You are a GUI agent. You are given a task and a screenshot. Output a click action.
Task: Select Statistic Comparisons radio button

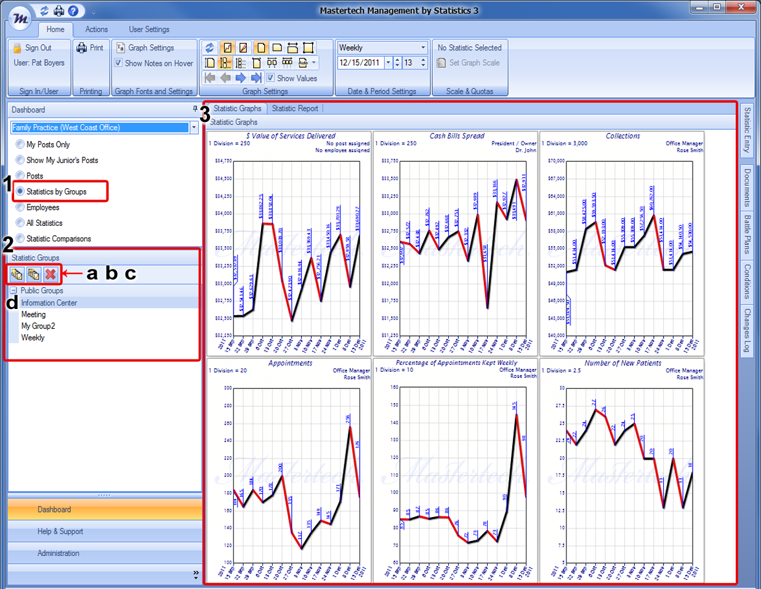pos(20,238)
